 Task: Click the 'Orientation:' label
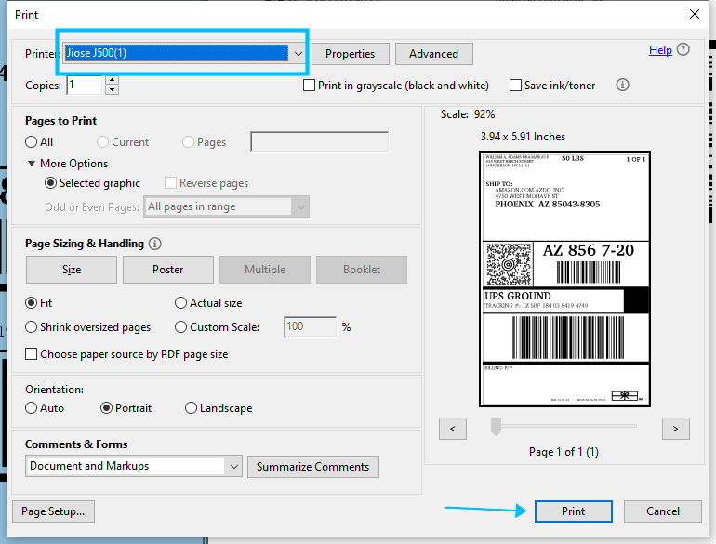(x=54, y=390)
